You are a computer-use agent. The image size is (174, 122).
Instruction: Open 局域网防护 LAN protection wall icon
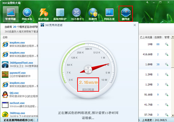pyautogui.click(x=60, y=14)
